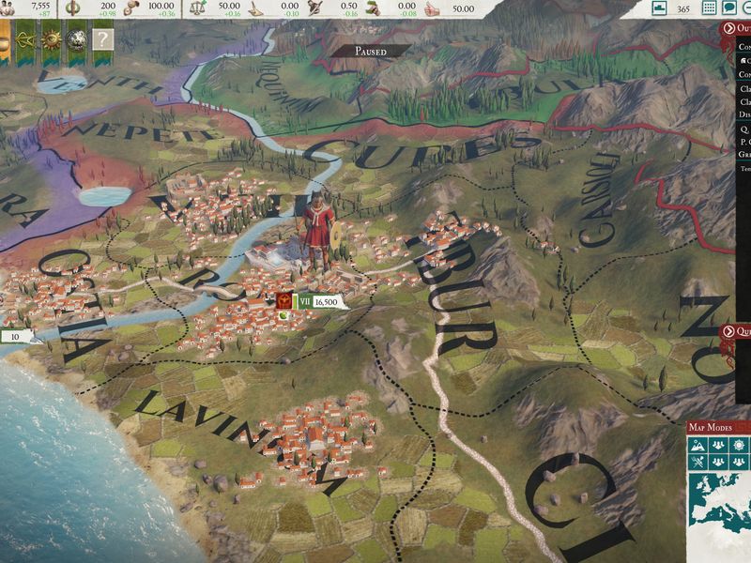Viewport: 751px width, 563px height.
Task: Click the question mark banner
Action: pos(103,40)
